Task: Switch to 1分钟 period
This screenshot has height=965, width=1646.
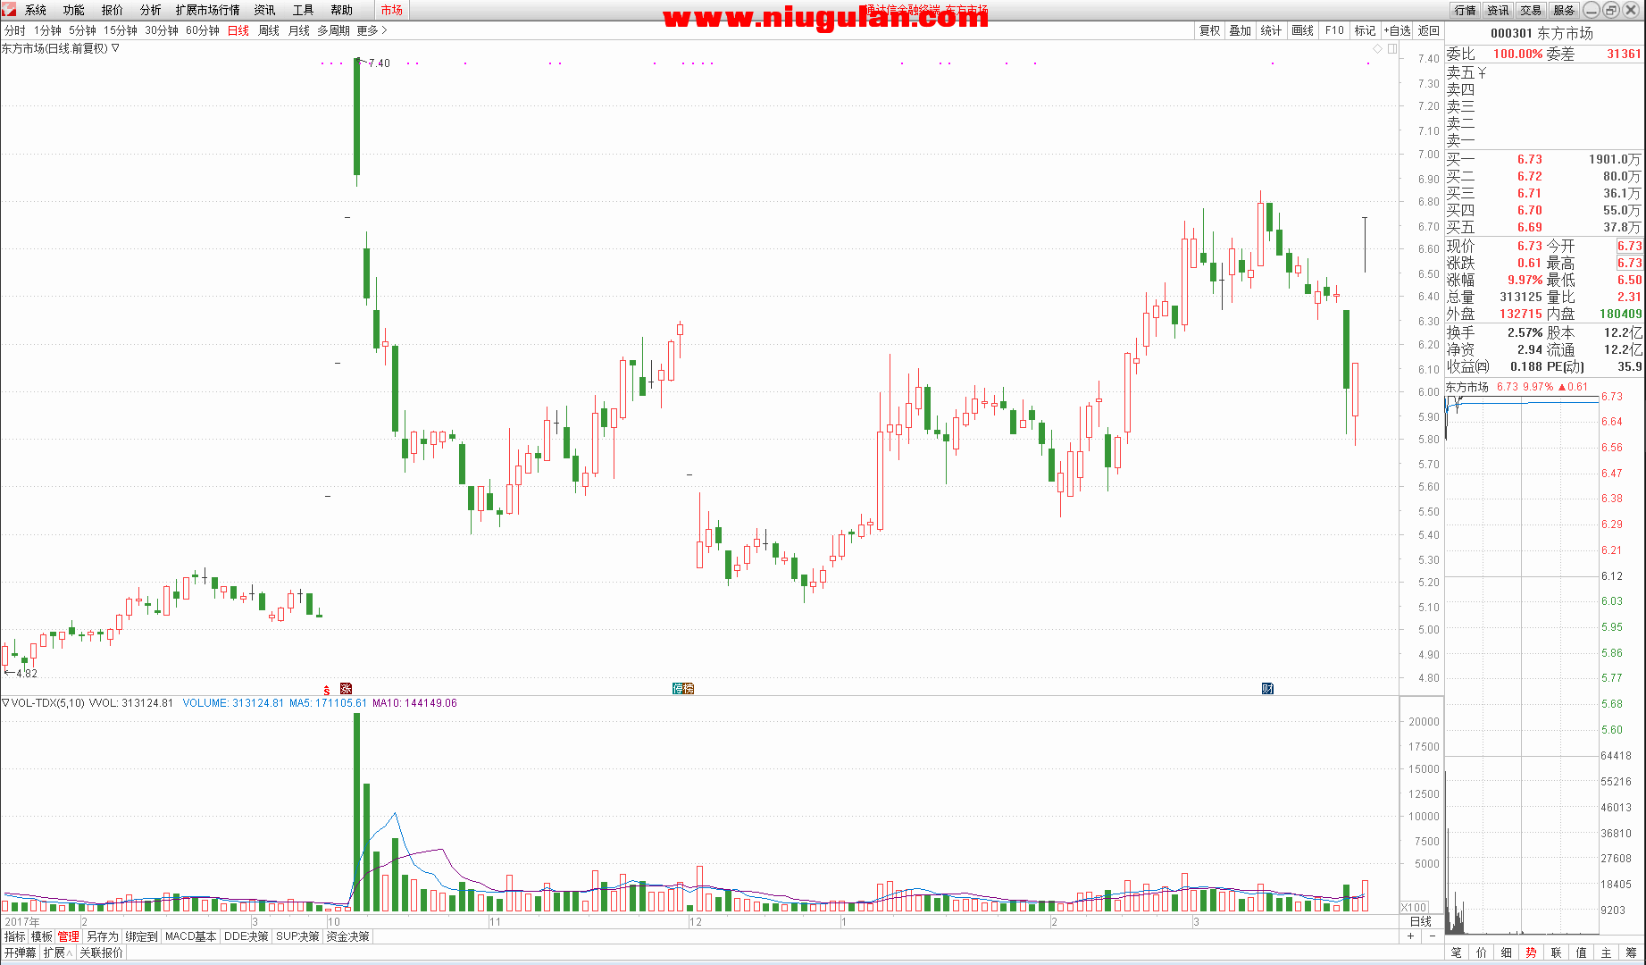Action: 48,30
